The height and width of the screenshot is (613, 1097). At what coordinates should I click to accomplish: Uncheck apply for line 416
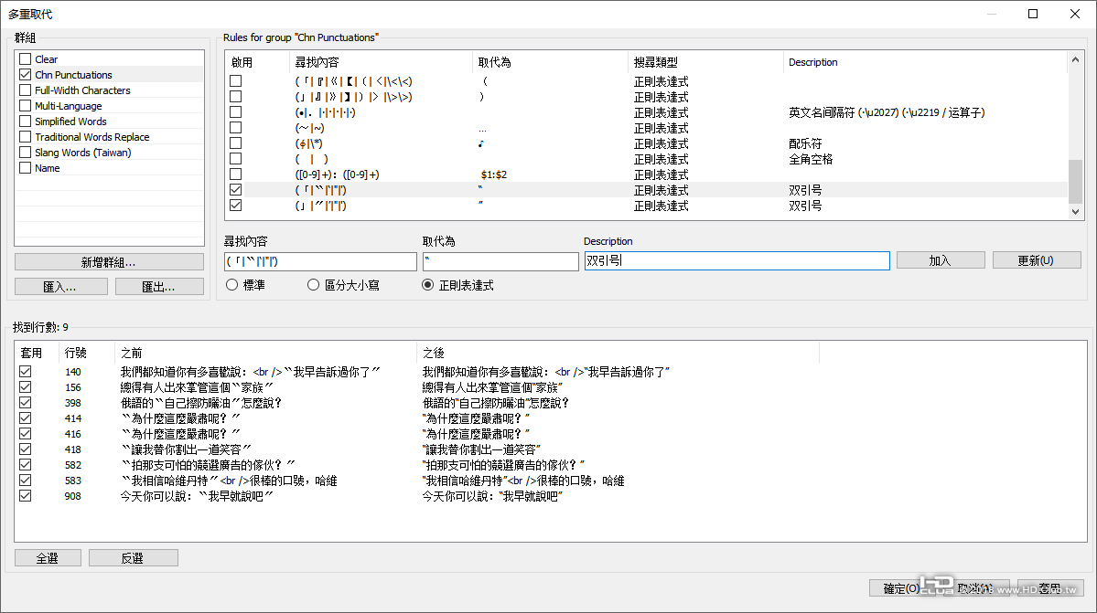(x=26, y=434)
